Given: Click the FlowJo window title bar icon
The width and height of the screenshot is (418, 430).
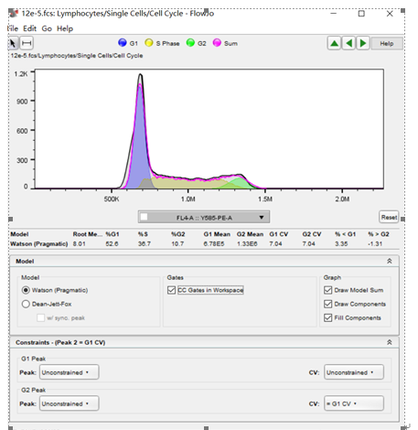Looking at the screenshot, I should (x=13, y=13).
